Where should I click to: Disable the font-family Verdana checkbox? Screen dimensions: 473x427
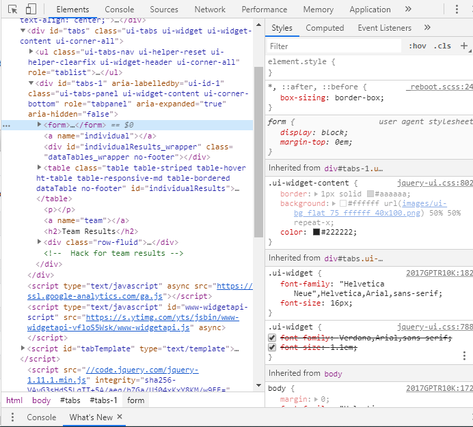click(272, 338)
